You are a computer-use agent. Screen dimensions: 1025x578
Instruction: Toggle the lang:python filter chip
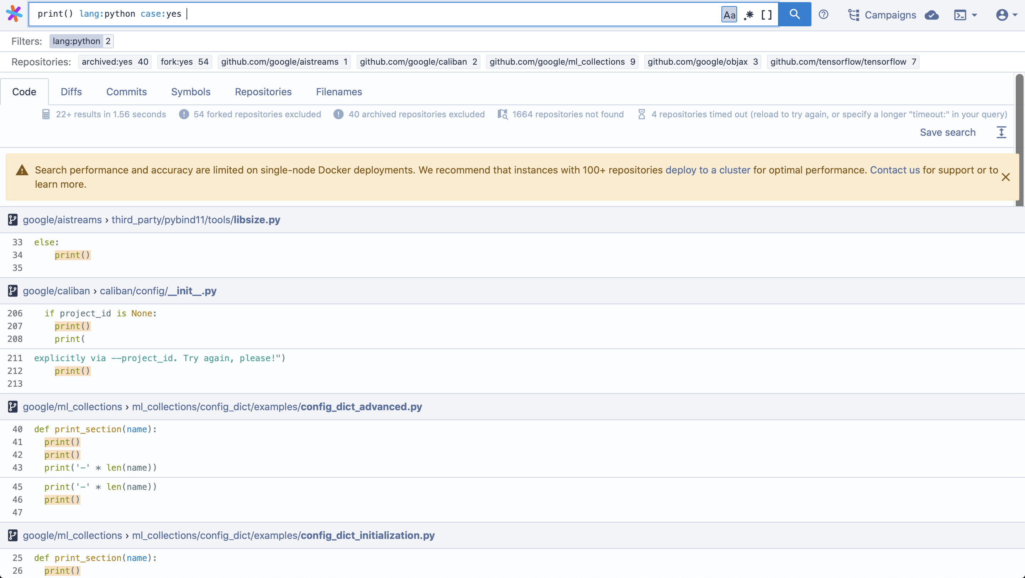tap(81, 41)
